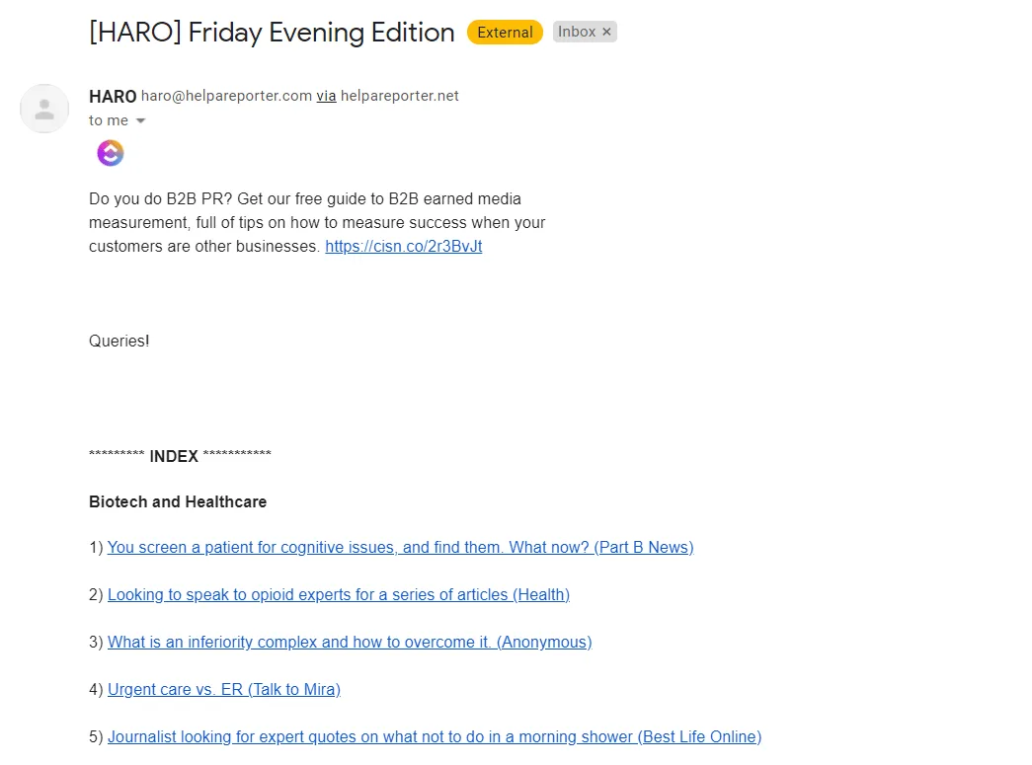Expand recipient details arrow next to 'to me'
This screenshot has height=765, width=1032.
click(140, 121)
